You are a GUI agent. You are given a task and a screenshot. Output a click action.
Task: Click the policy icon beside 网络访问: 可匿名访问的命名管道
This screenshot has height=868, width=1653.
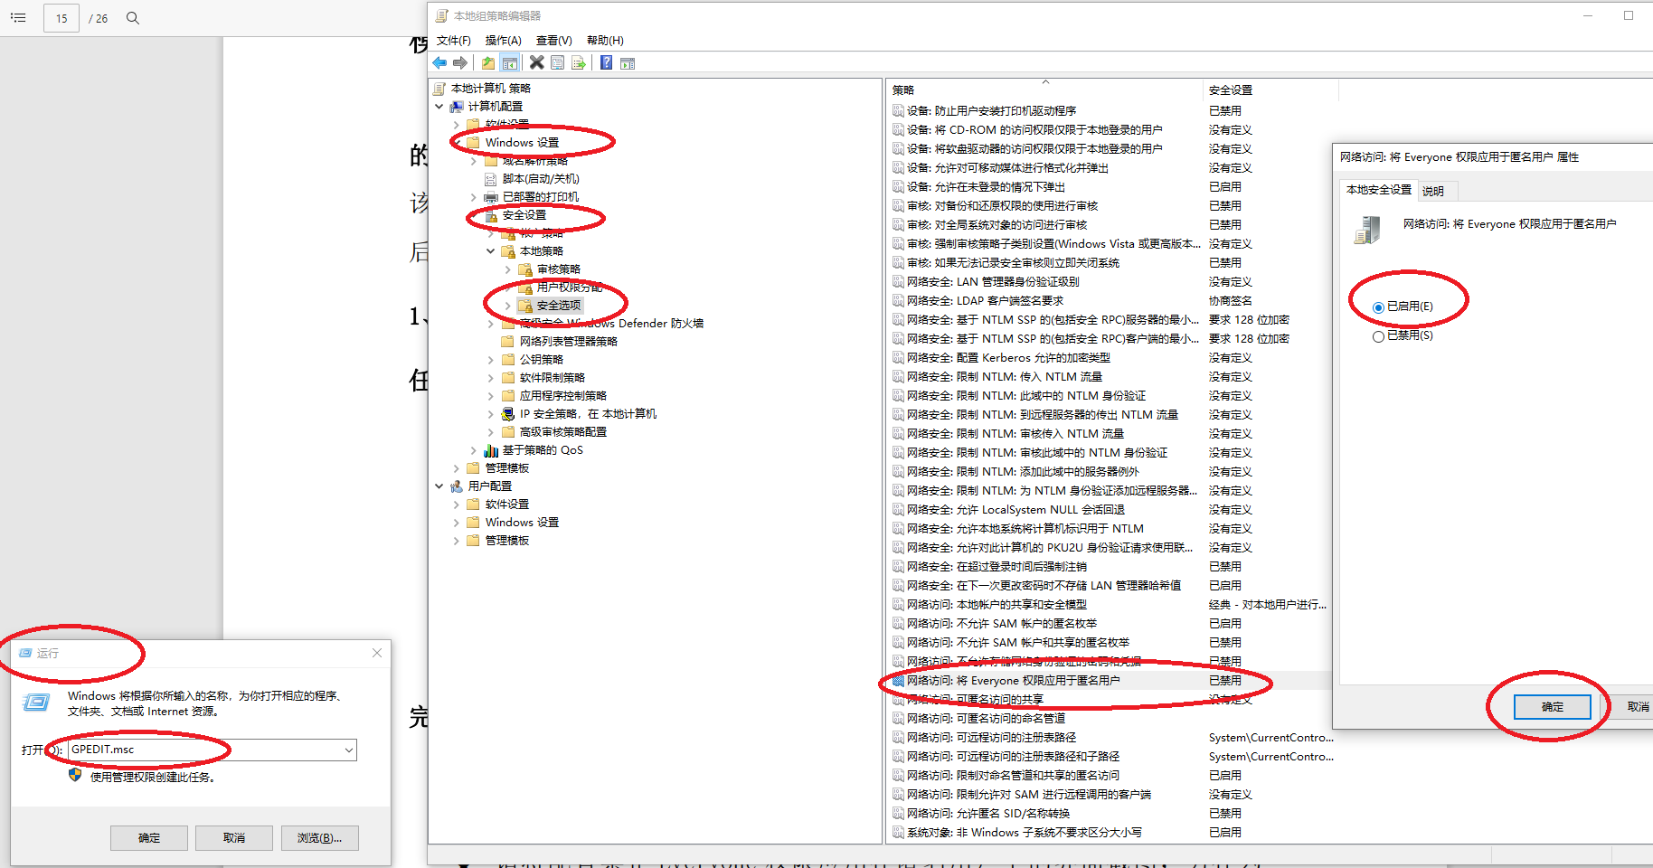pos(898,719)
